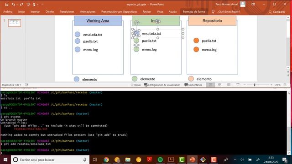The width and height of the screenshot is (292, 164).
Task: Toggle touch/mouse mode in the Quick Access Toolbar
Action: 34,4
